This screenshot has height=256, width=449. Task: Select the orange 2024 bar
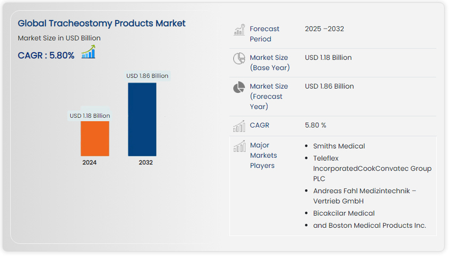(95, 138)
